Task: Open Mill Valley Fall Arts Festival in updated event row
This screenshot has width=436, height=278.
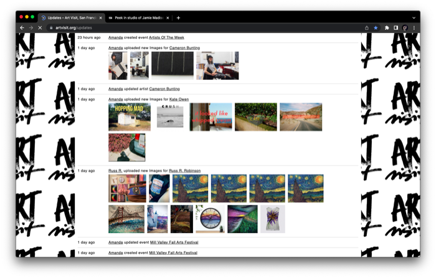Action: pos(174,242)
